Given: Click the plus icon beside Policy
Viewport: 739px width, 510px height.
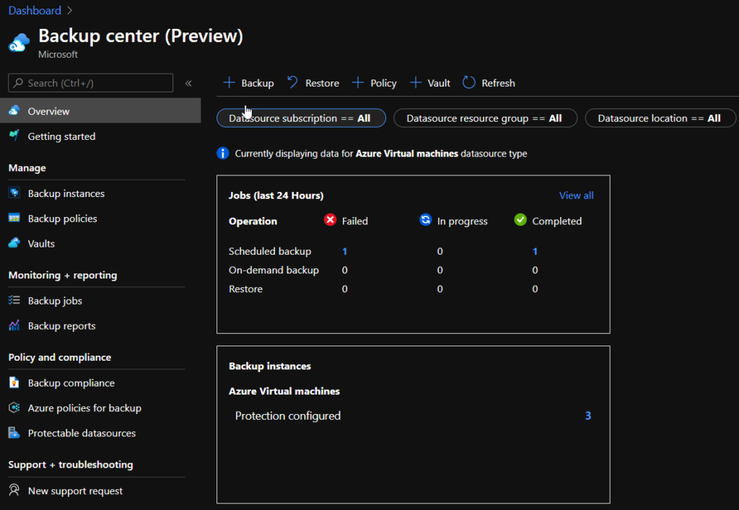Looking at the screenshot, I should click(358, 83).
